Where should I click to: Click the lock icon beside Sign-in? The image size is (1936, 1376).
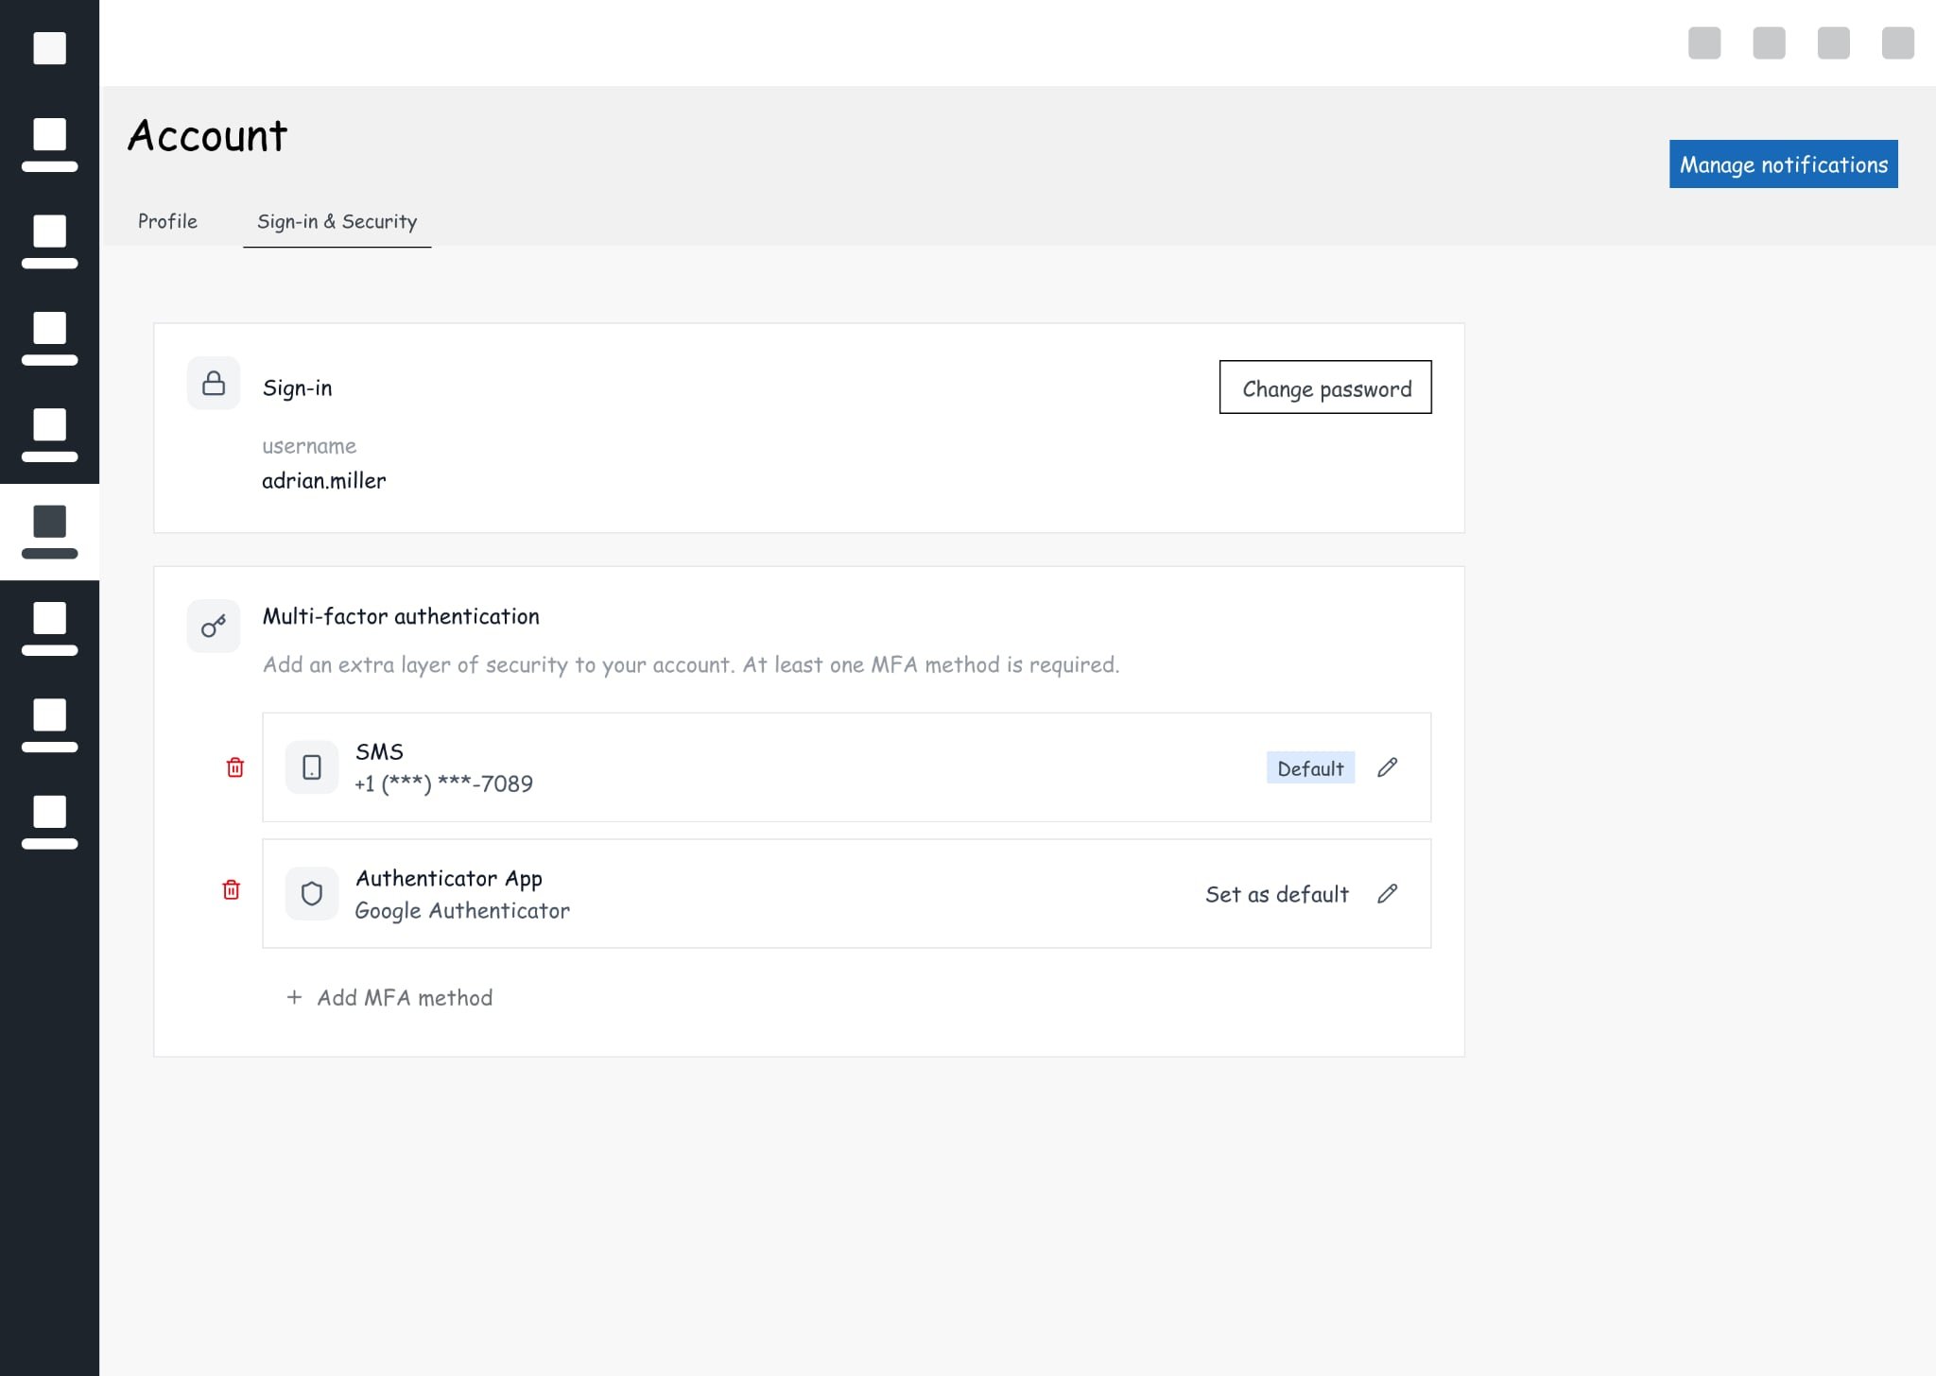tap(214, 383)
